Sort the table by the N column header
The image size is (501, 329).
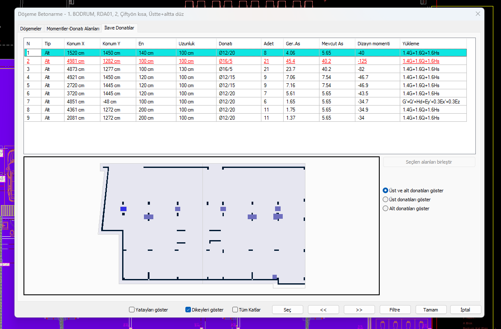pyautogui.click(x=33, y=44)
